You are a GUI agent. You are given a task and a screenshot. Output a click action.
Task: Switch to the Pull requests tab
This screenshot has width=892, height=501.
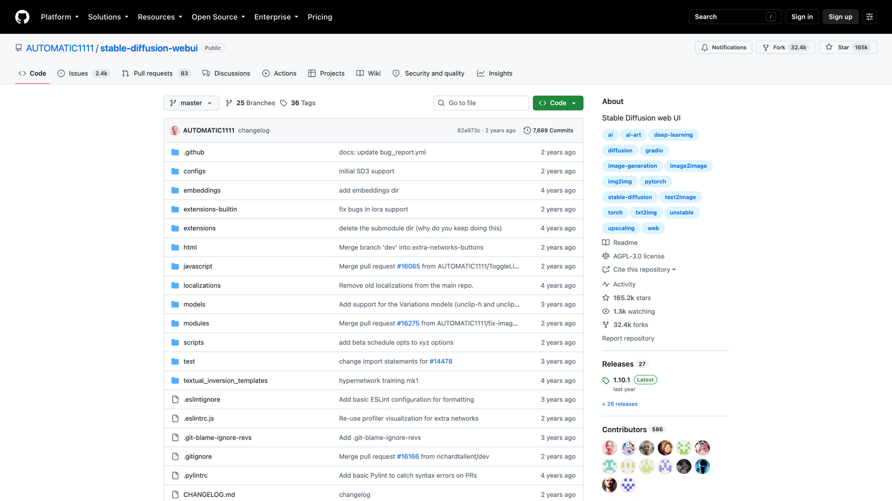point(156,73)
